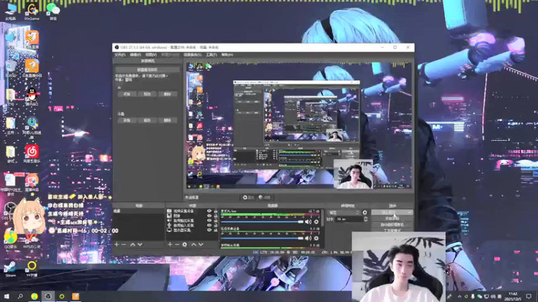
Task: Open QQ音乐 desktop shortcut
Action: tap(11, 239)
